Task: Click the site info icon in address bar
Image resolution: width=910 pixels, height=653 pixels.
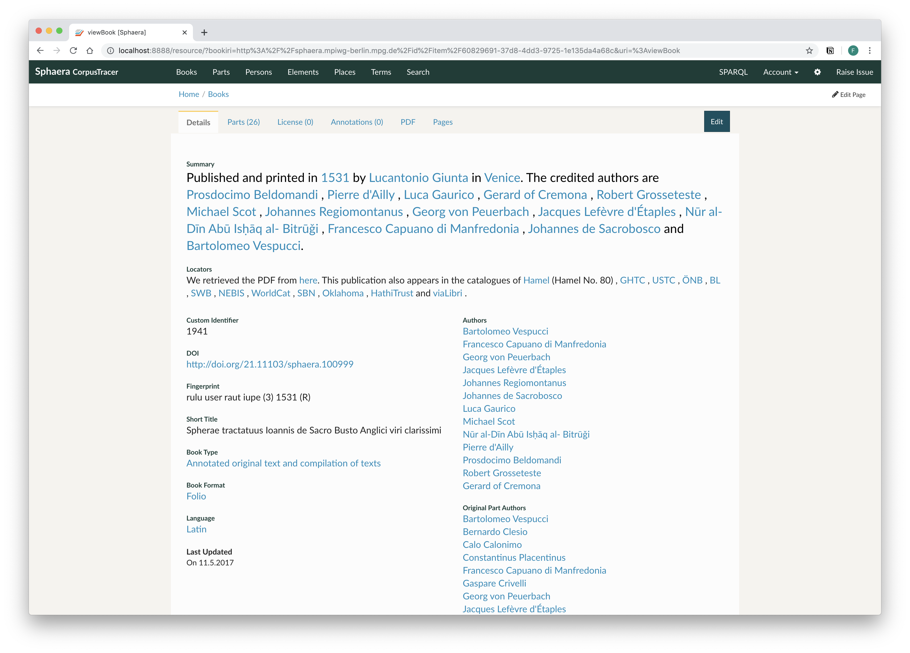Action: click(110, 51)
